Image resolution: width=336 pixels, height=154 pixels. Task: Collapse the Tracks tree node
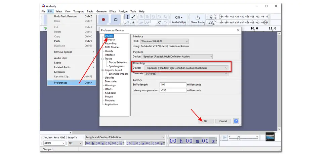point(102,59)
